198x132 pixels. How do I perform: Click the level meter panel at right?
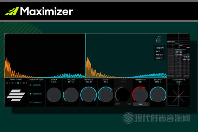click(x=178, y=55)
